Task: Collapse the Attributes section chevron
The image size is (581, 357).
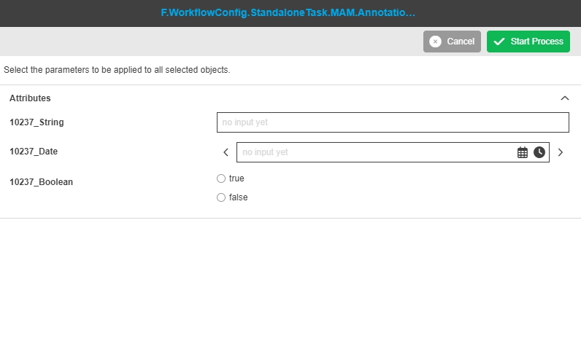Action: pyautogui.click(x=564, y=98)
